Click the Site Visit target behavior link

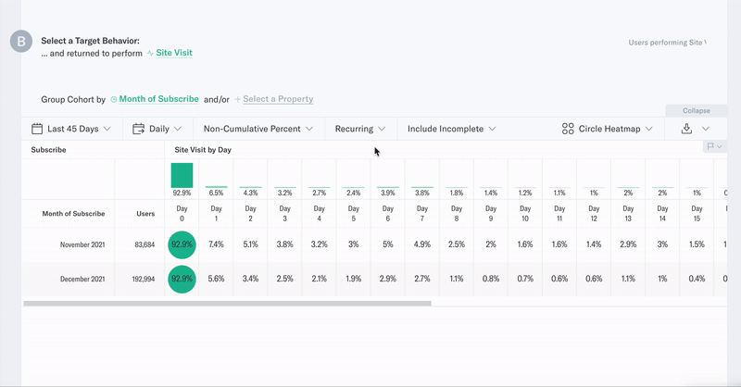coord(174,53)
